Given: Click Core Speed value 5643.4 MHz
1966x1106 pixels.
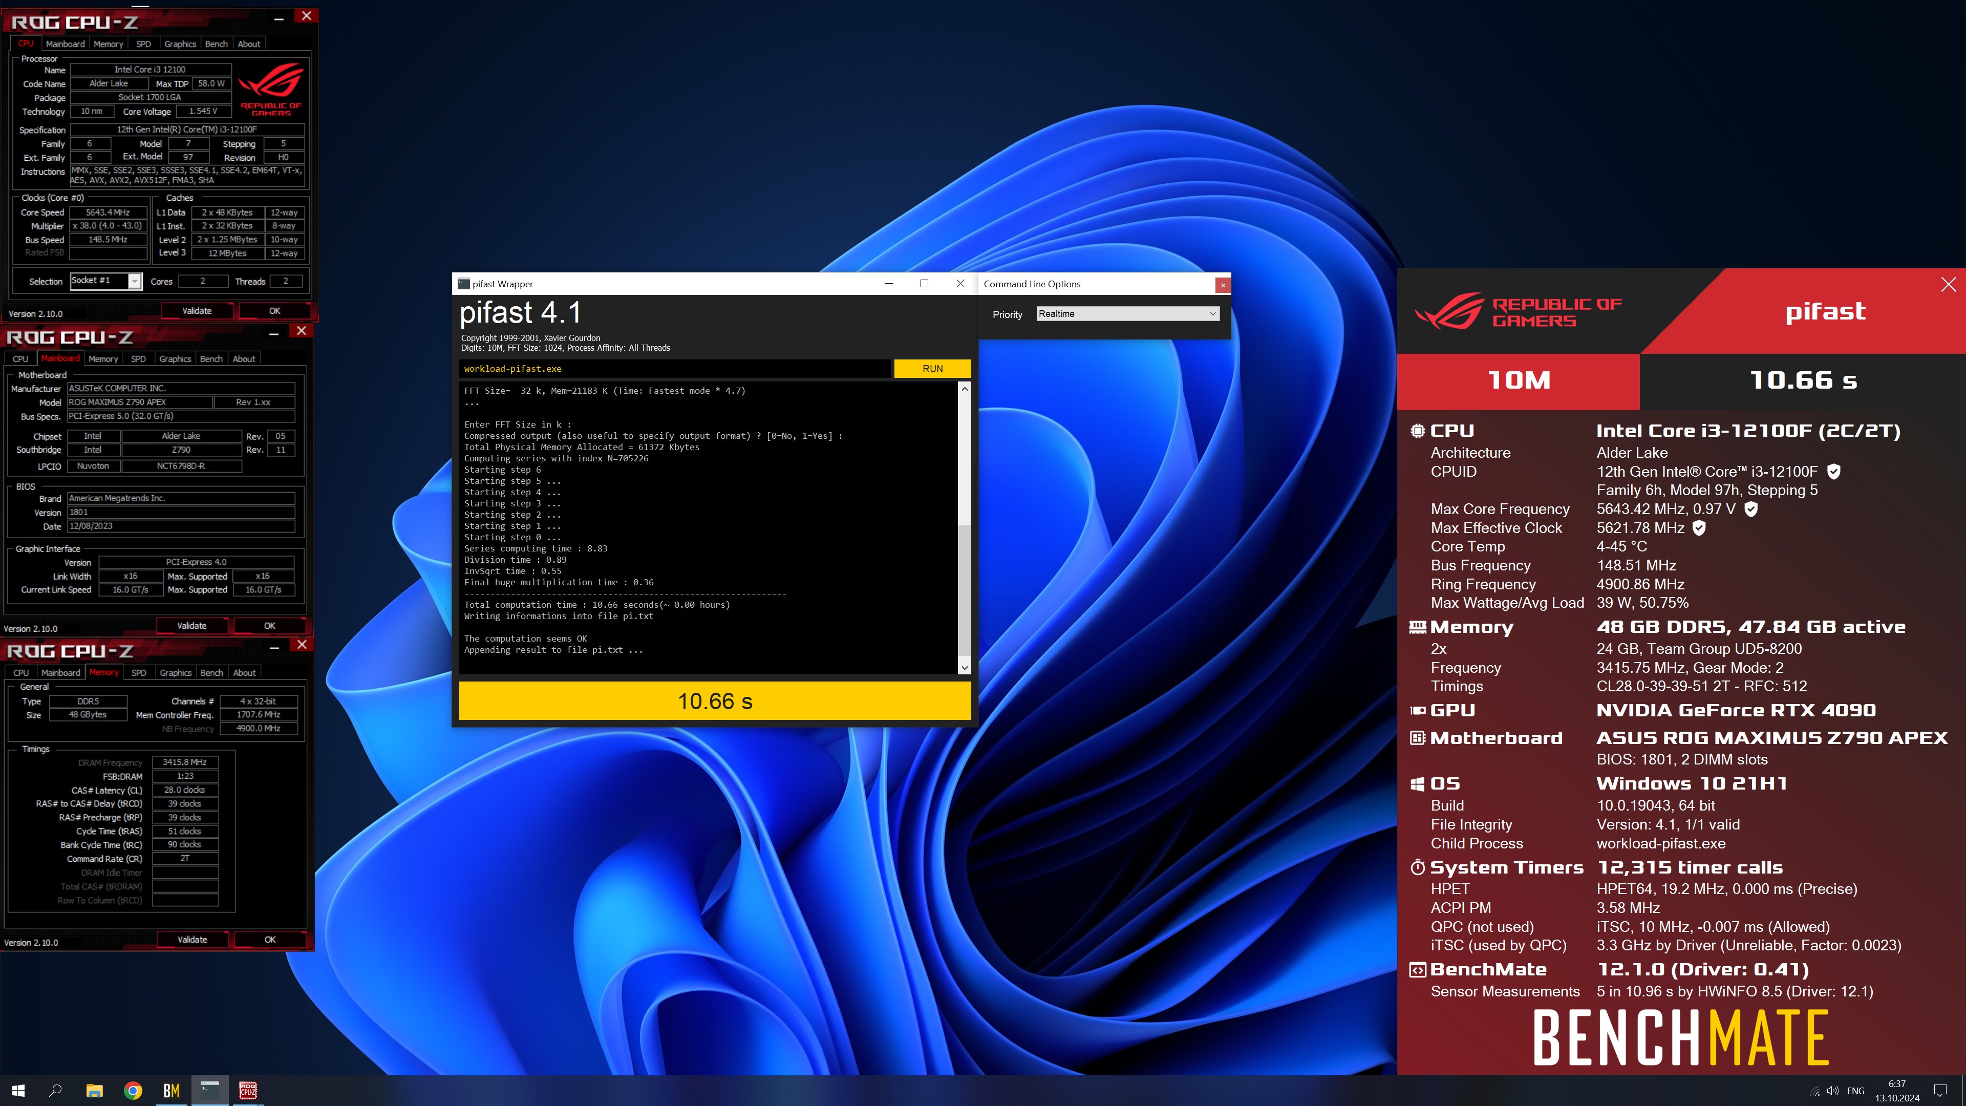Looking at the screenshot, I should (108, 213).
